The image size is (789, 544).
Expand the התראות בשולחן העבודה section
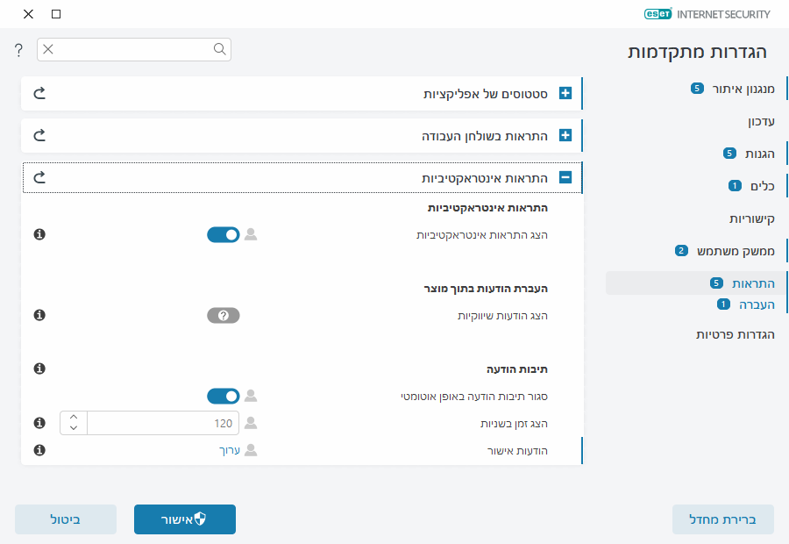tap(565, 135)
